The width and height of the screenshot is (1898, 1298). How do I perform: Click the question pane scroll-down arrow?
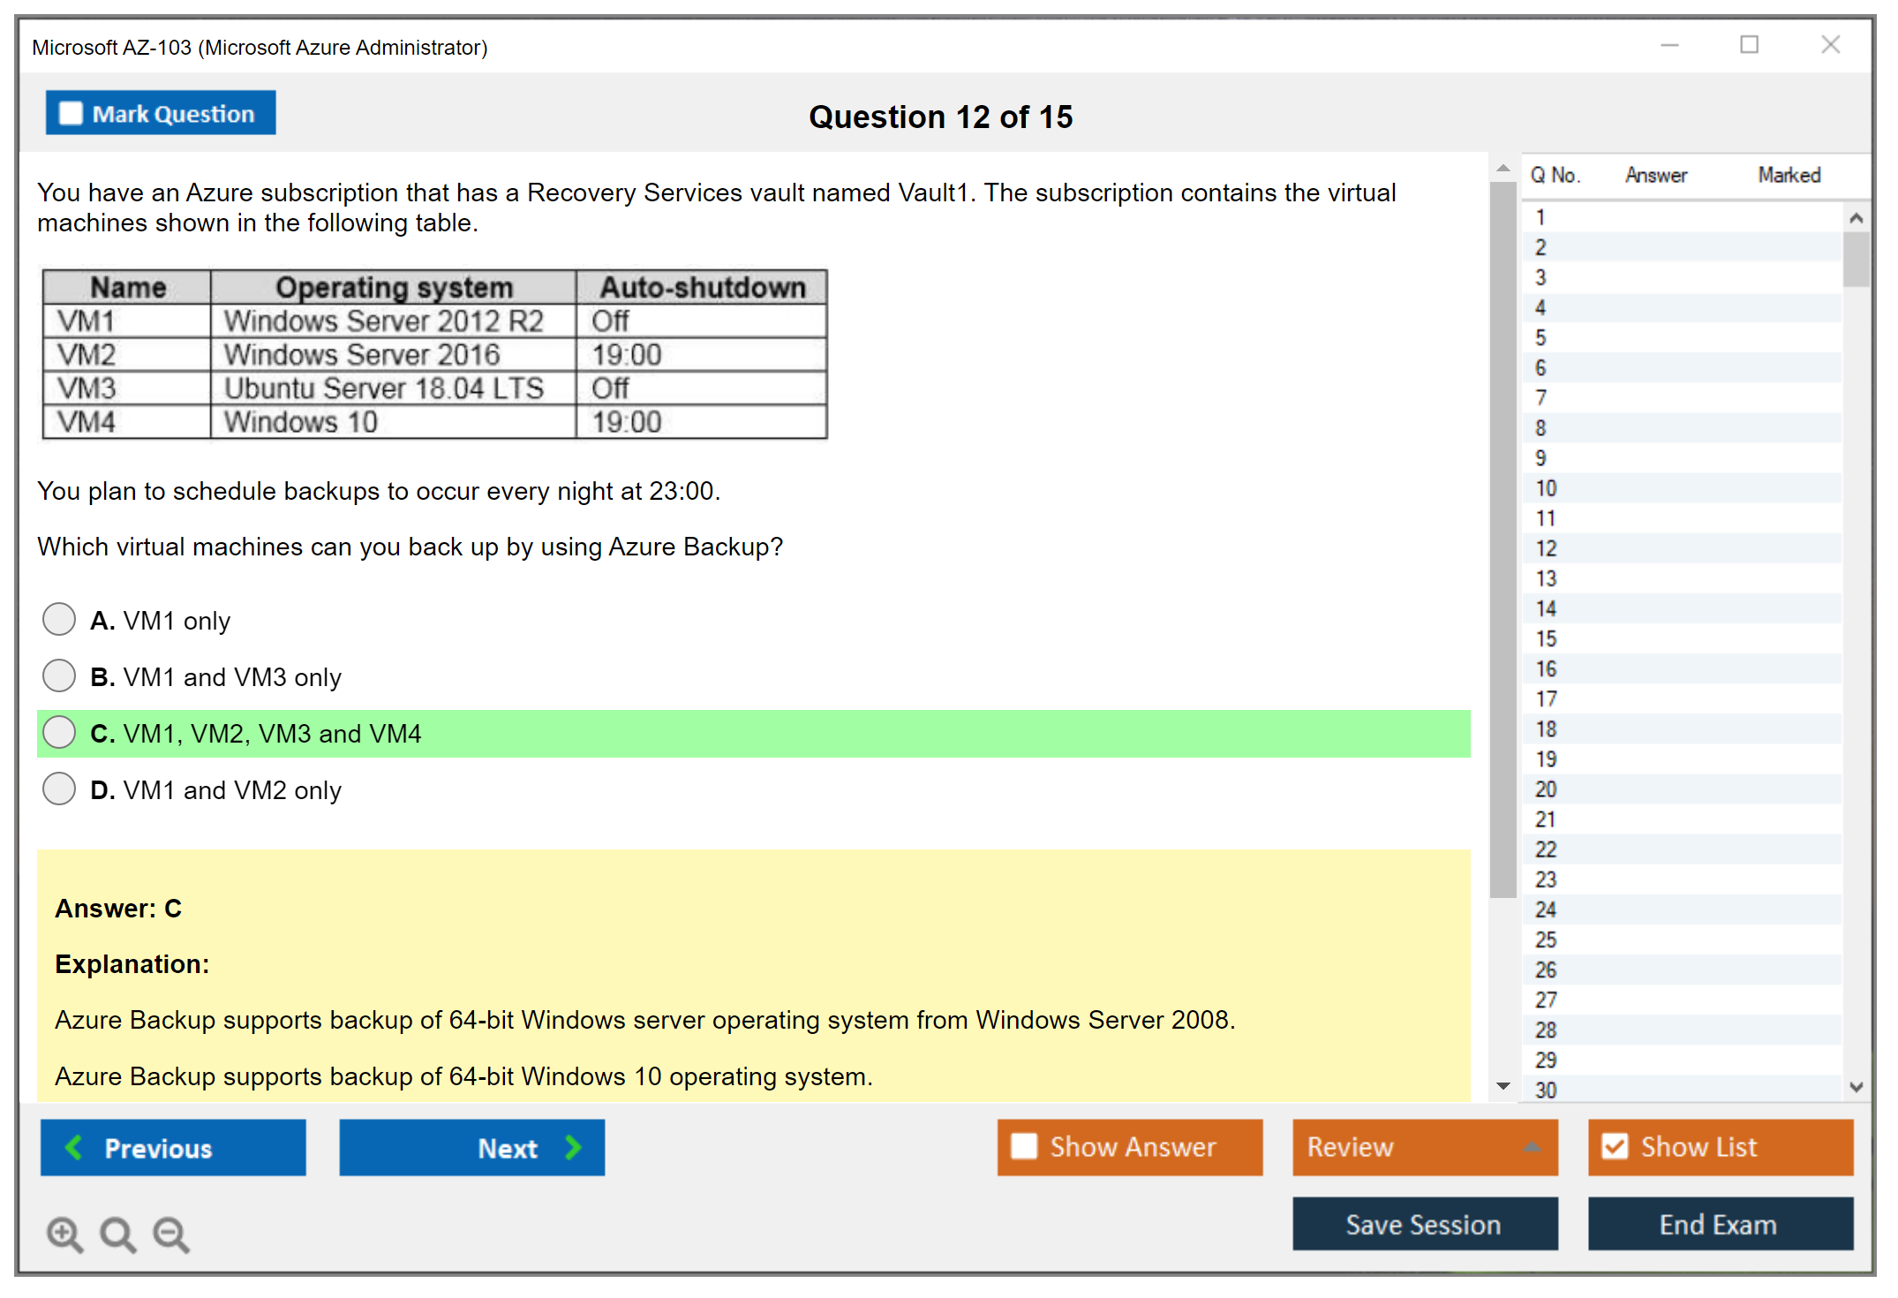pyautogui.click(x=1503, y=1086)
